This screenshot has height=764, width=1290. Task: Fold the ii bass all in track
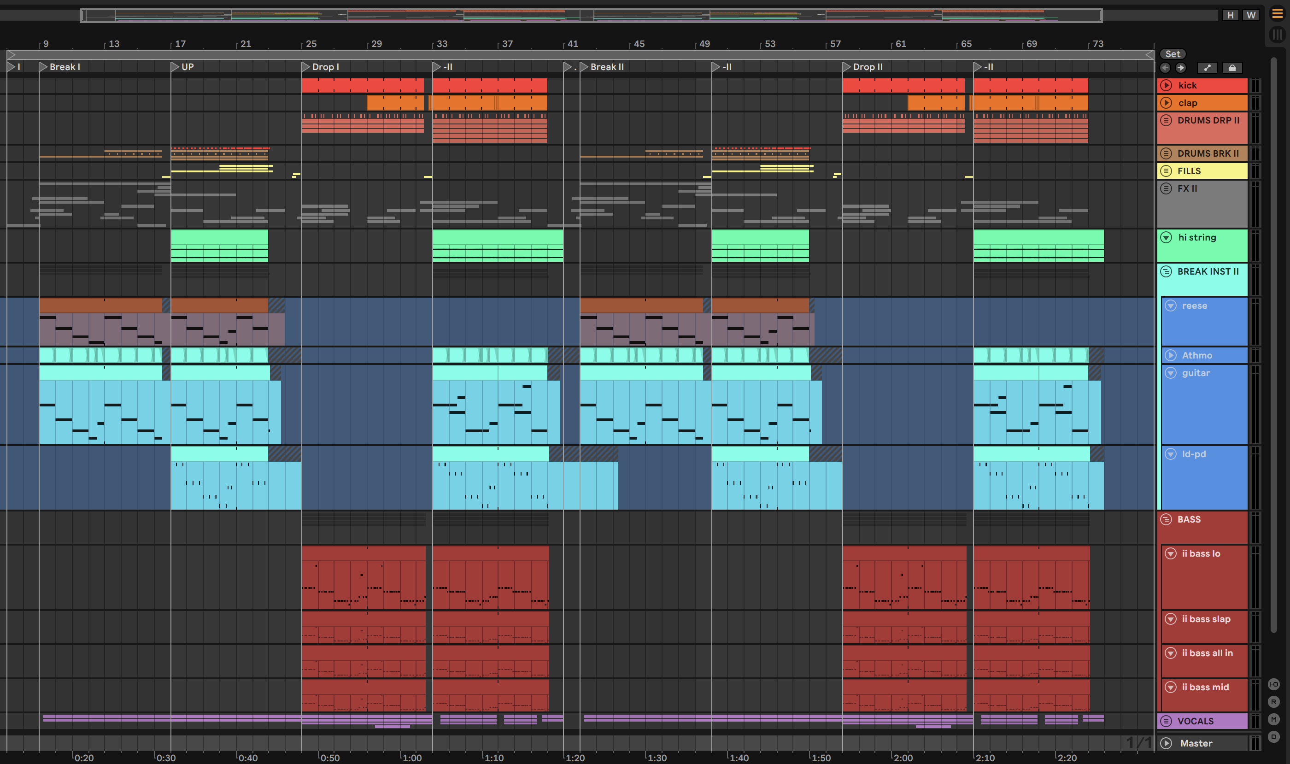(x=1171, y=653)
